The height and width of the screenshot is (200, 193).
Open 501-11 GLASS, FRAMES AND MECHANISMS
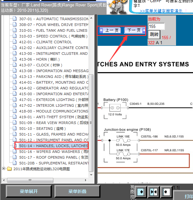tap(54, 134)
